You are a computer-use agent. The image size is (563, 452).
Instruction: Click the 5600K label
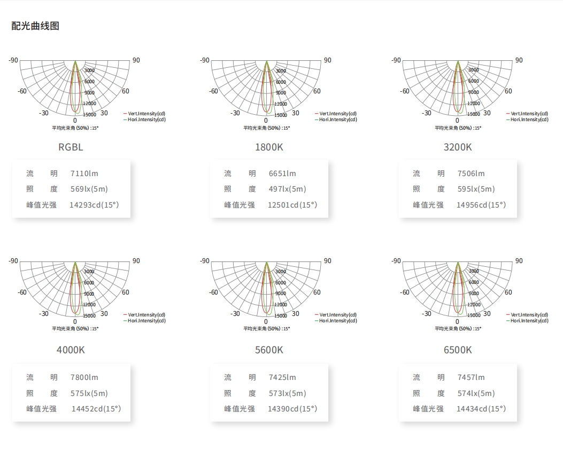(x=269, y=350)
